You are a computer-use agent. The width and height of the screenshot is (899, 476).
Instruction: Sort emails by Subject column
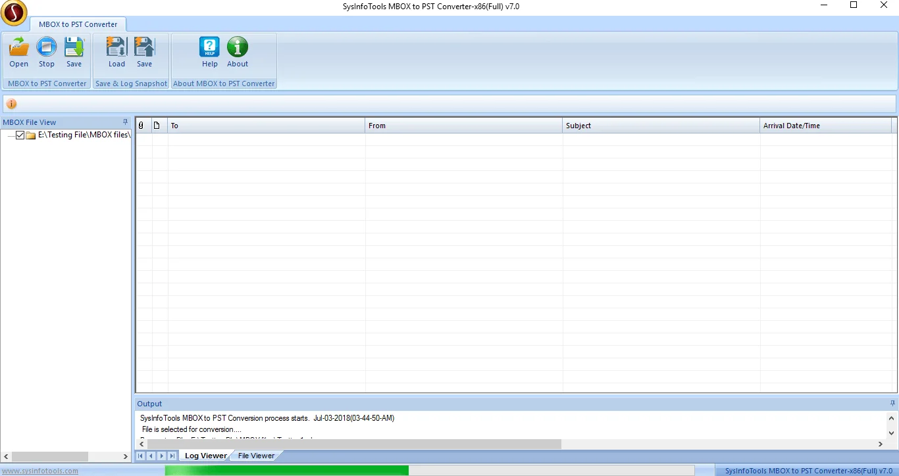[661, 126]
